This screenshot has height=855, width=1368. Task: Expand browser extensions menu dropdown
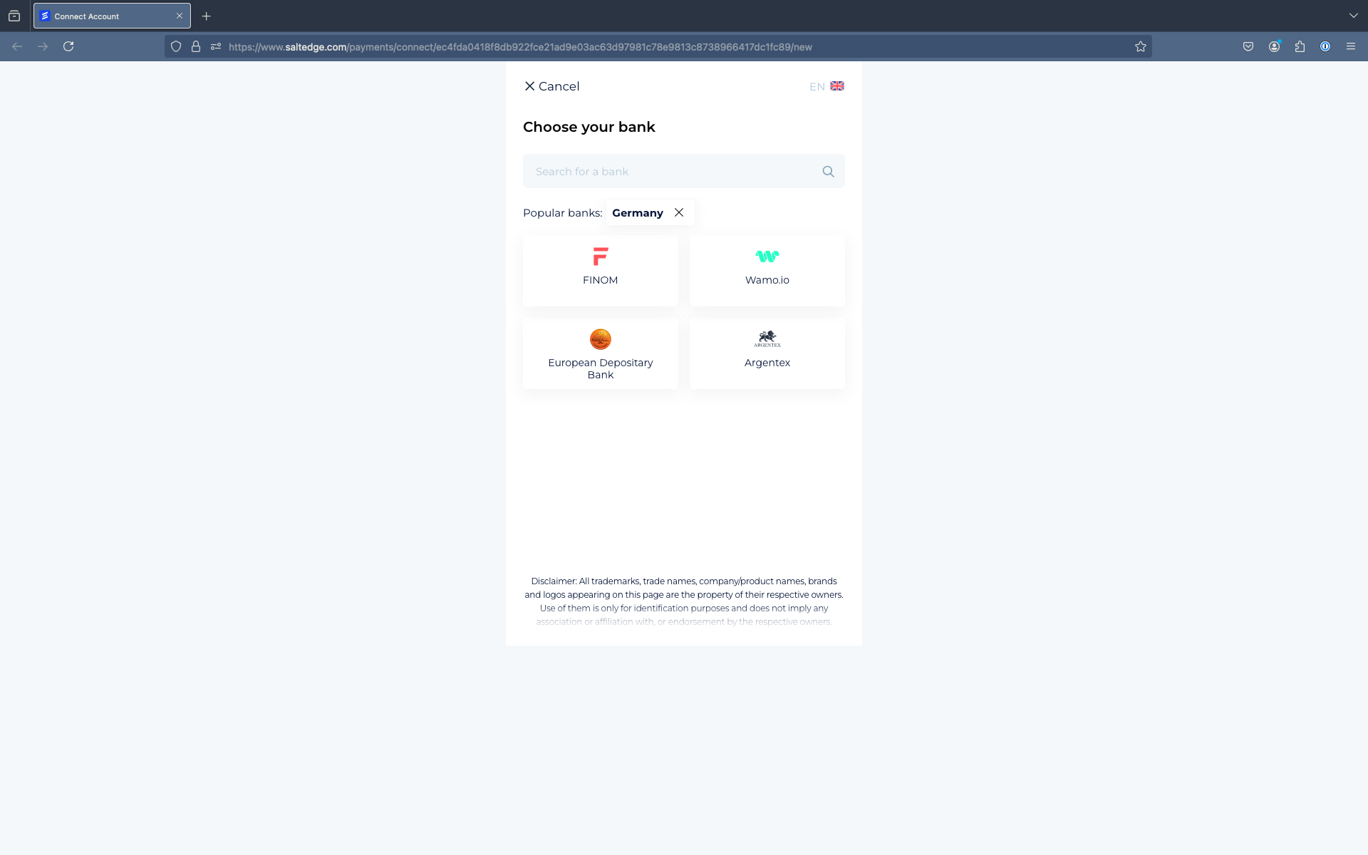point(1300,46)
